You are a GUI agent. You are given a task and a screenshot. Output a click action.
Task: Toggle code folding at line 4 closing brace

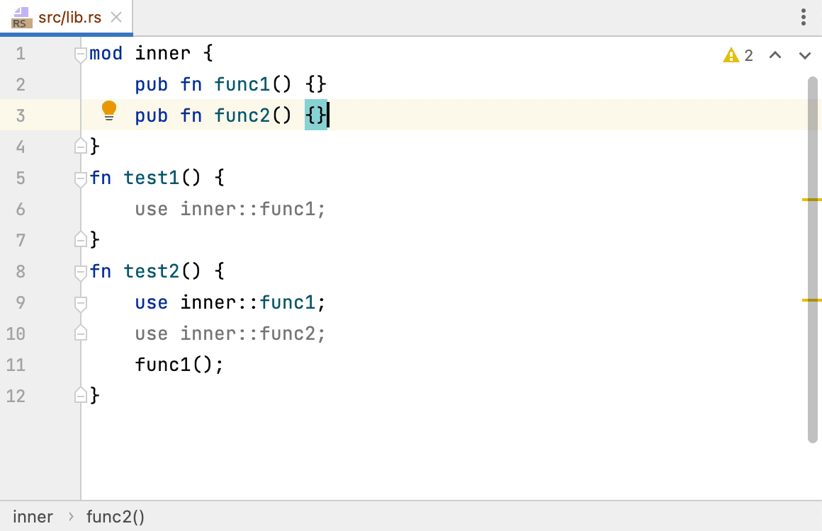[80, 146]
